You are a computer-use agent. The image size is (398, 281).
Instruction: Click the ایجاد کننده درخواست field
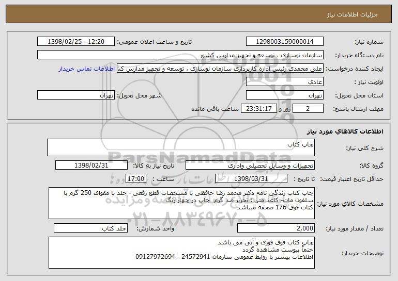coord(220,69)
